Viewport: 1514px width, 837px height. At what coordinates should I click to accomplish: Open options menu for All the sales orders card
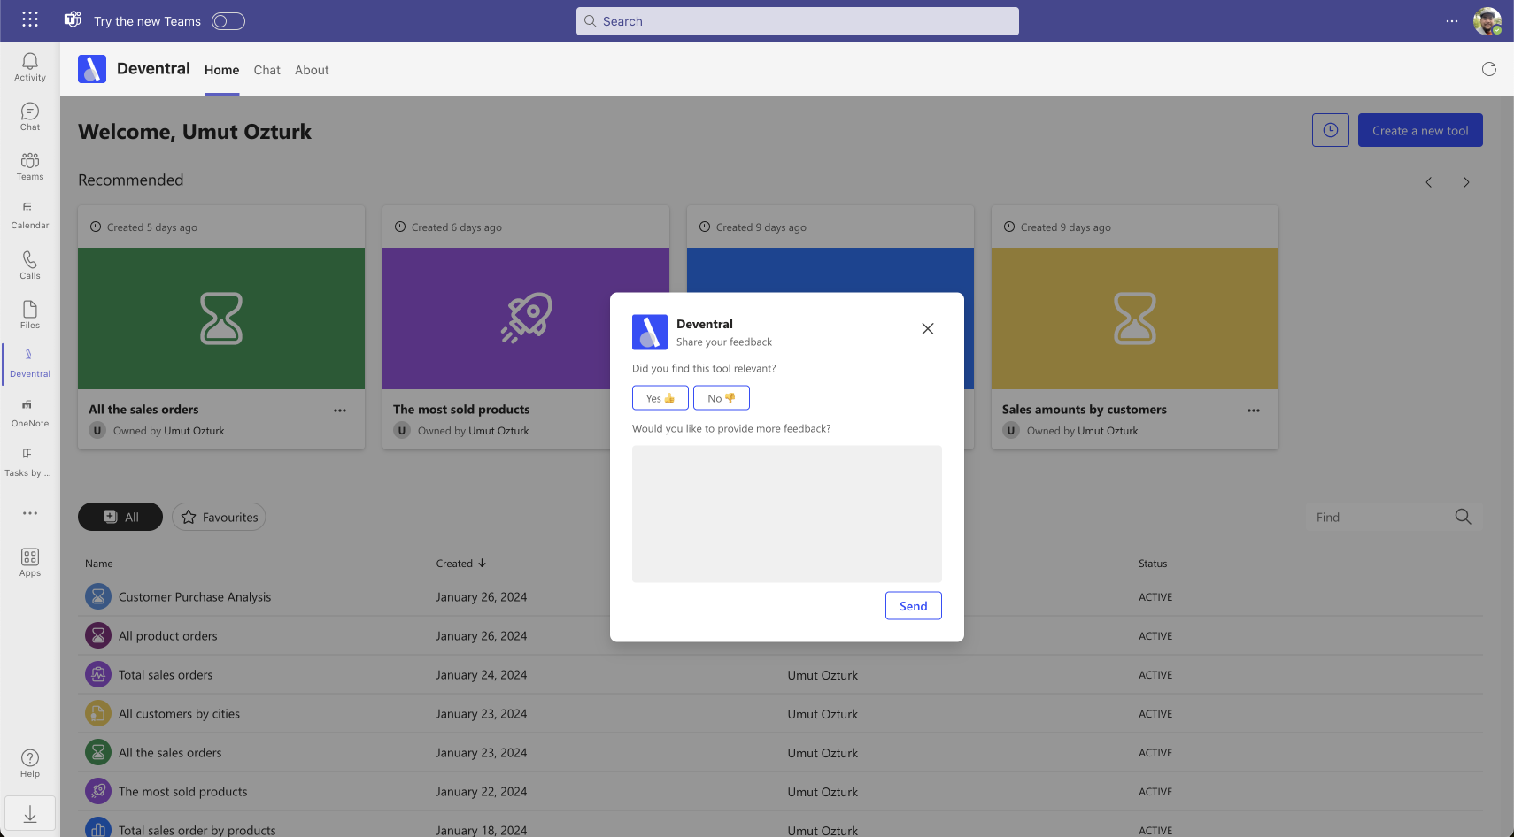340,411
